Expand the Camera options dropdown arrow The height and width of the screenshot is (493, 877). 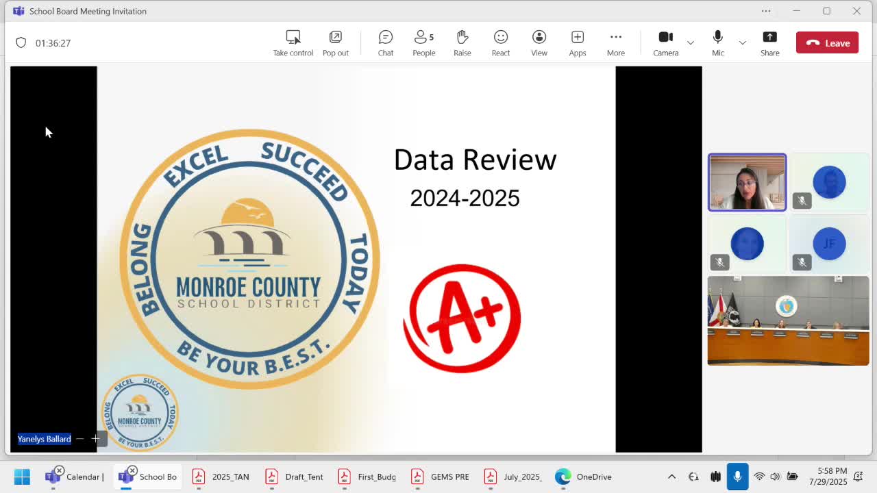click(x=691, y=43)
